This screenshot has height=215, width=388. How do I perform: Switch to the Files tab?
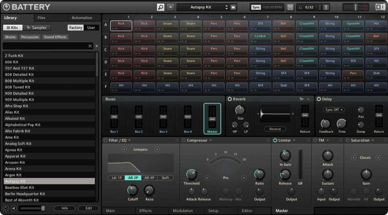coord(41,18)
